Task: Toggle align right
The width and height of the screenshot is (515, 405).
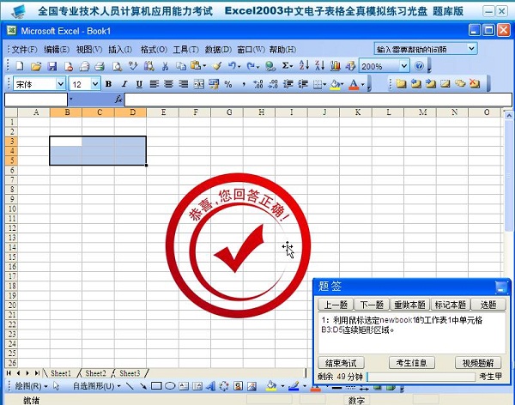Action: [x=184, y=84]
